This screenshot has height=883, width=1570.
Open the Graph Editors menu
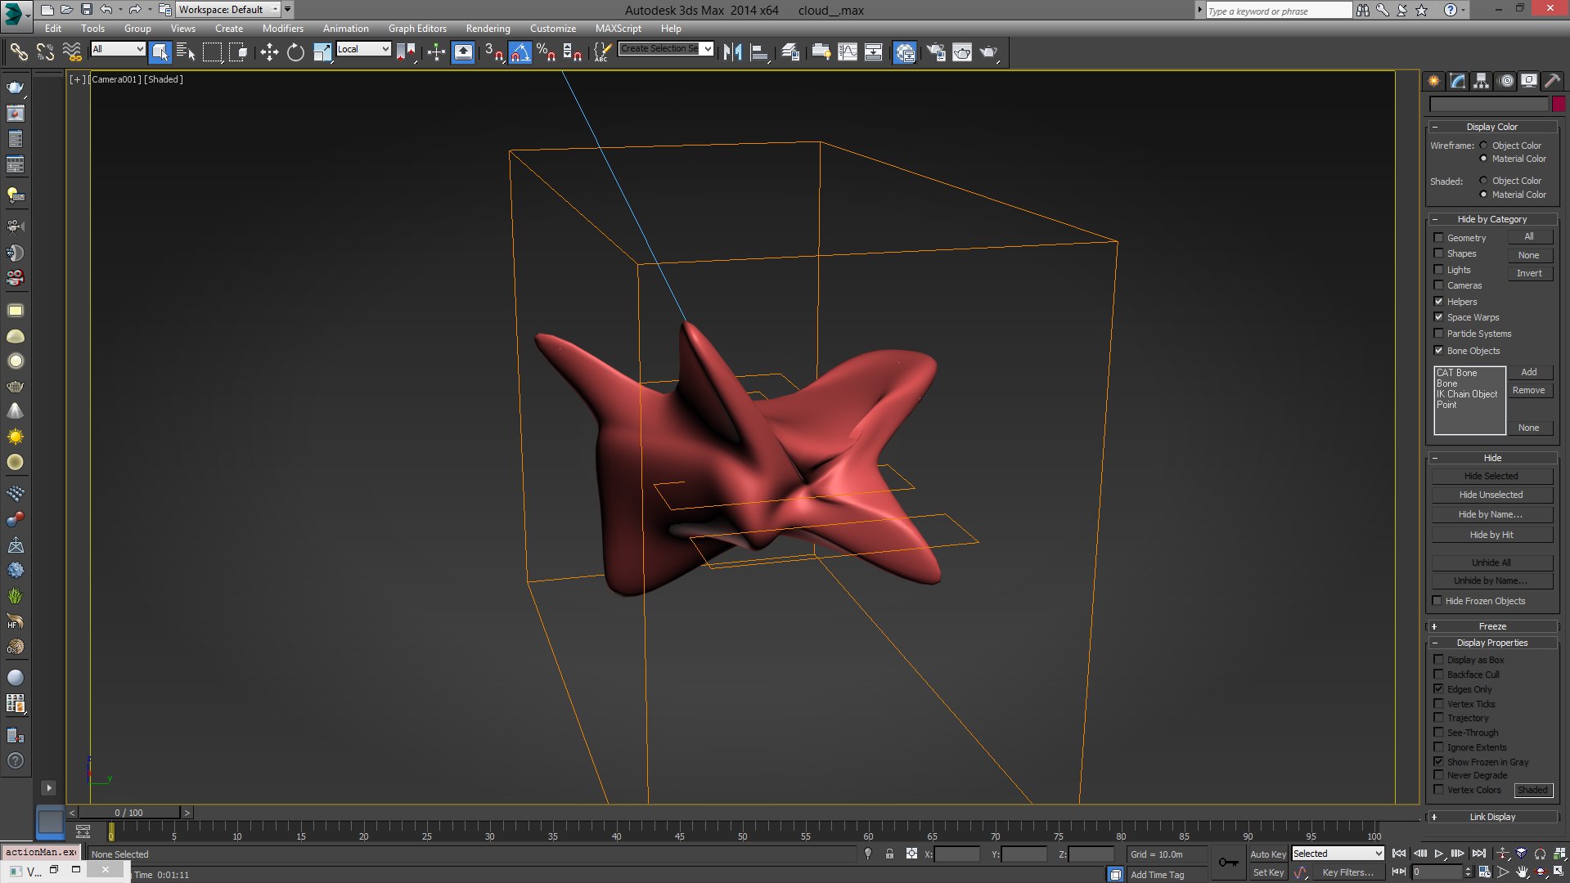417,29
